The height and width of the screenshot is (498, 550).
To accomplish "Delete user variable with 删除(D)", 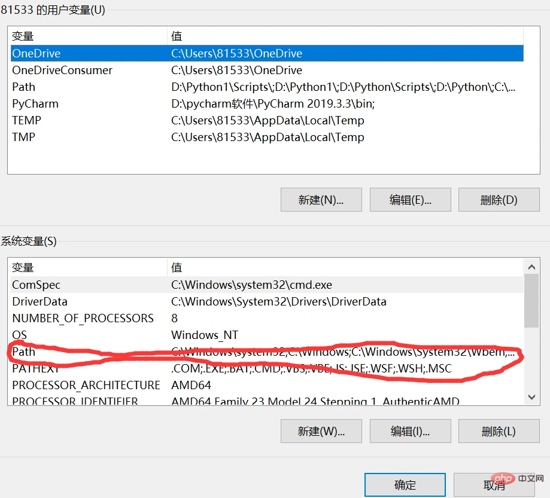I will (x=499, y=200).
